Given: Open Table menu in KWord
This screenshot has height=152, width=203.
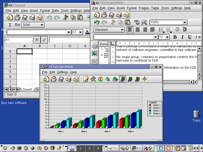Looking at the screenshot, I should tap(155, 8).
